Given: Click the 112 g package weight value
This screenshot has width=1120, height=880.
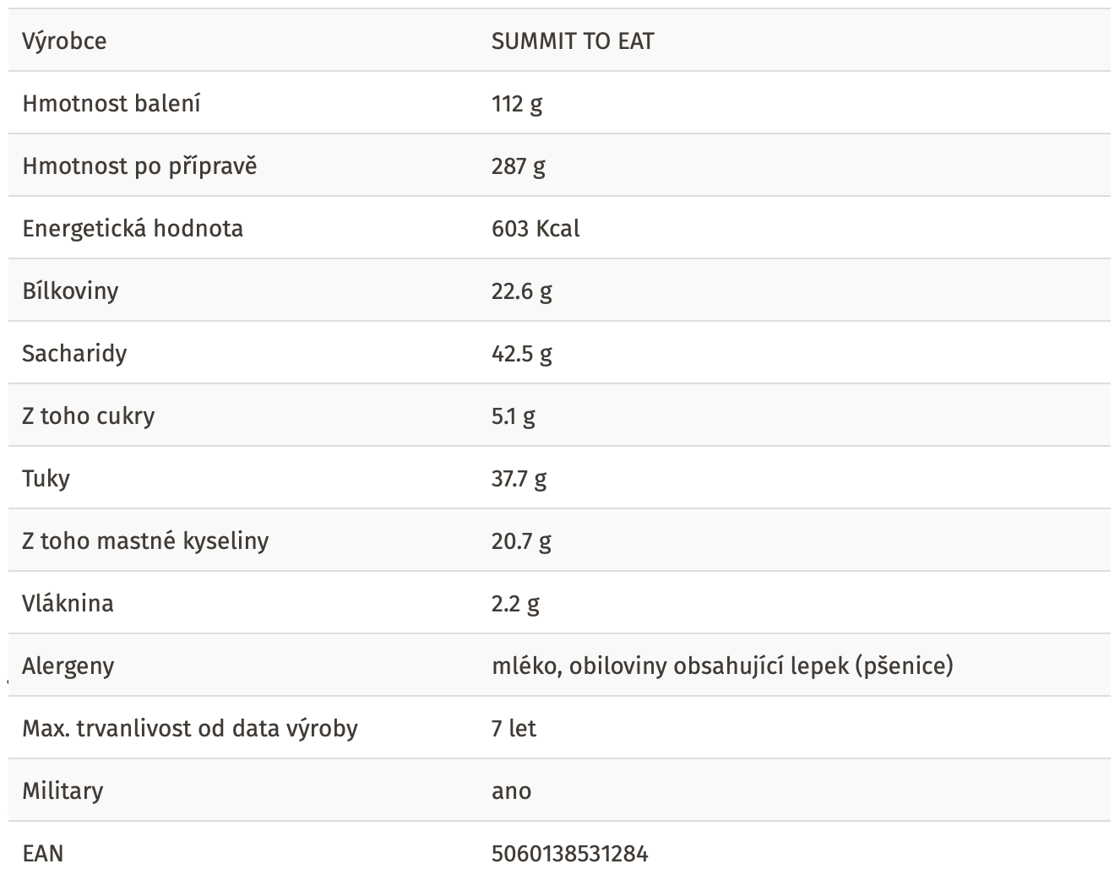Looking at the screenshot, I should coord(517,104).
